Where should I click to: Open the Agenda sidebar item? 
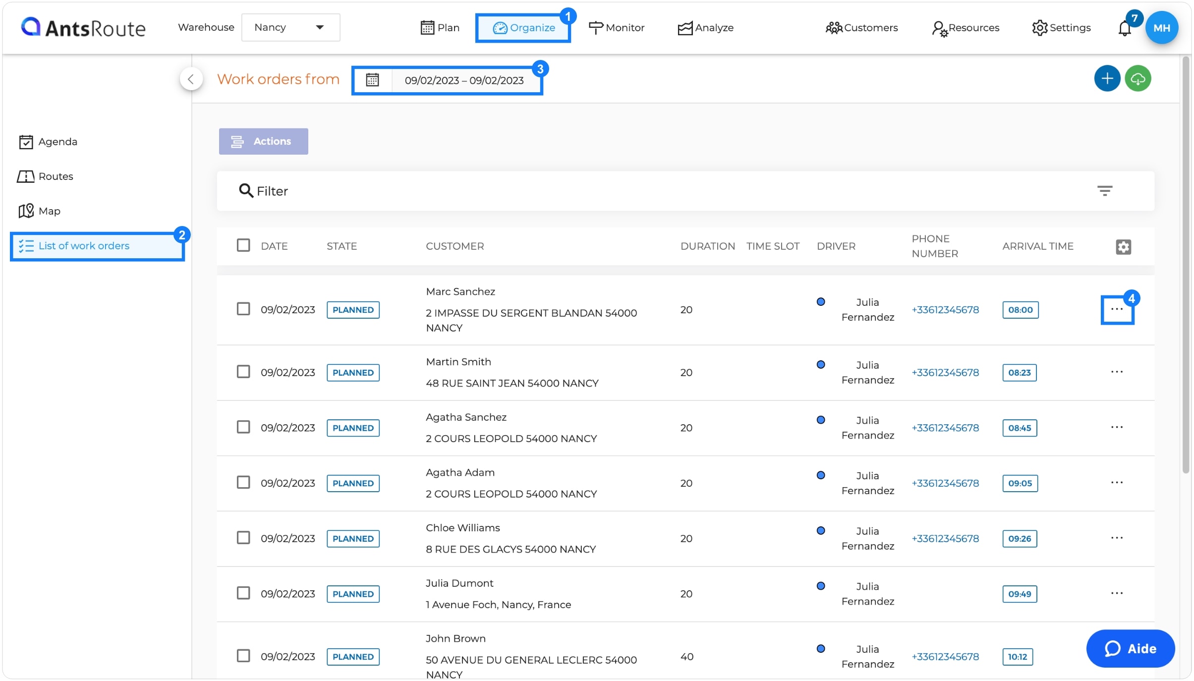48,142
